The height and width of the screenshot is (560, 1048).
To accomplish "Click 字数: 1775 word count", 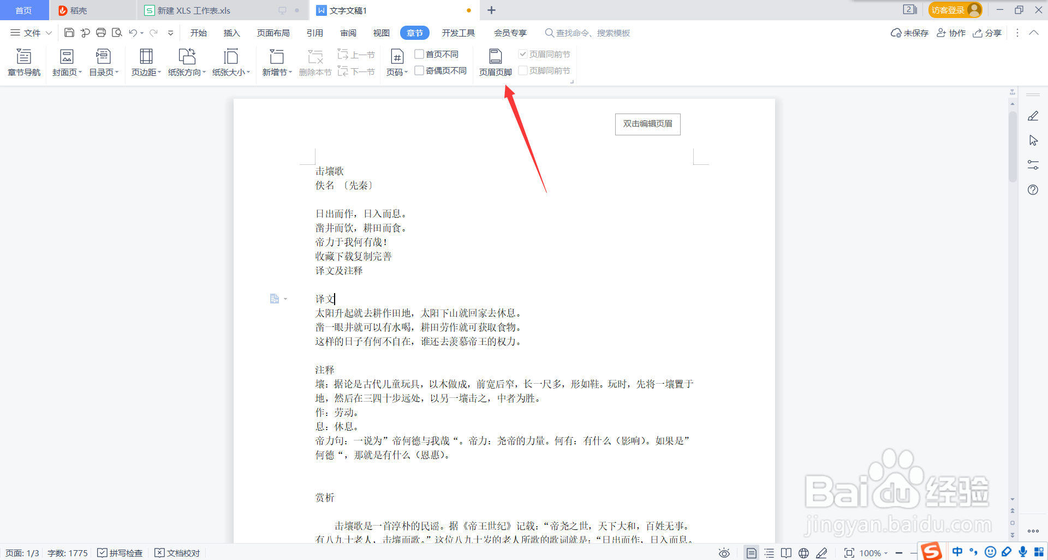I will (68, 553).
